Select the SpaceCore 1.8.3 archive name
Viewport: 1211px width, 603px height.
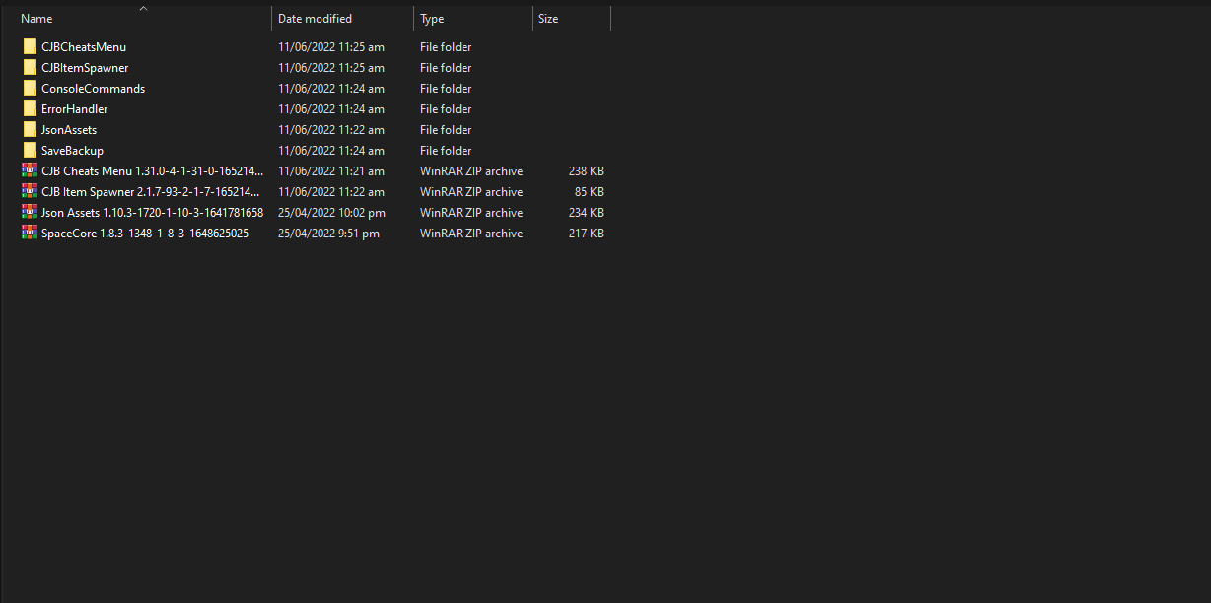[x=145, y=234]
